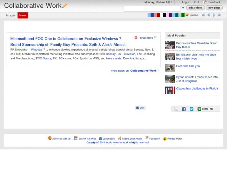Screen dimensions: 227x170
Task: Open Bill Gates's plea headline link
Action: coord(196,56)
